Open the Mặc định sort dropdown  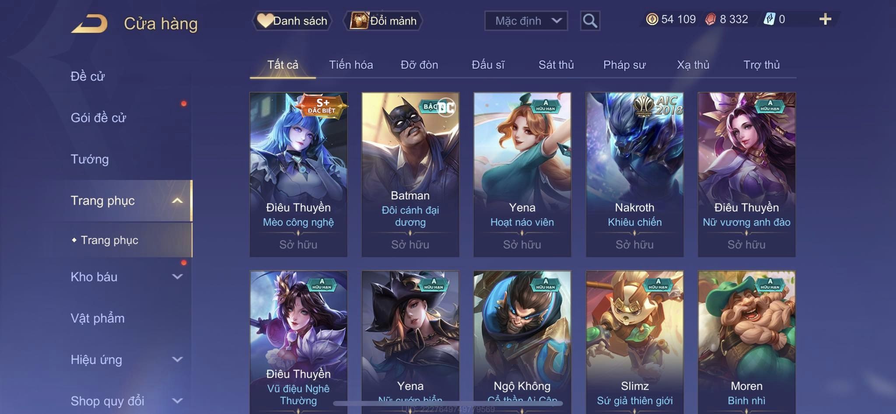point(526,21)
